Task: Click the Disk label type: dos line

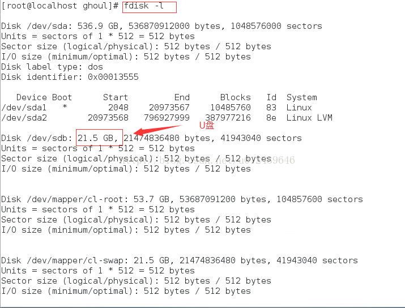Action: (x=52, y=67)
